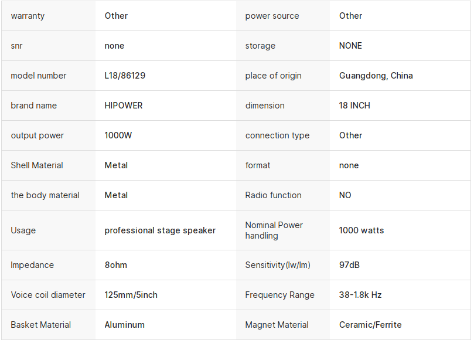Viewport: 474px width, 343px height.
Task: Click the "Voice coil diameter" label
Action: 48,295
